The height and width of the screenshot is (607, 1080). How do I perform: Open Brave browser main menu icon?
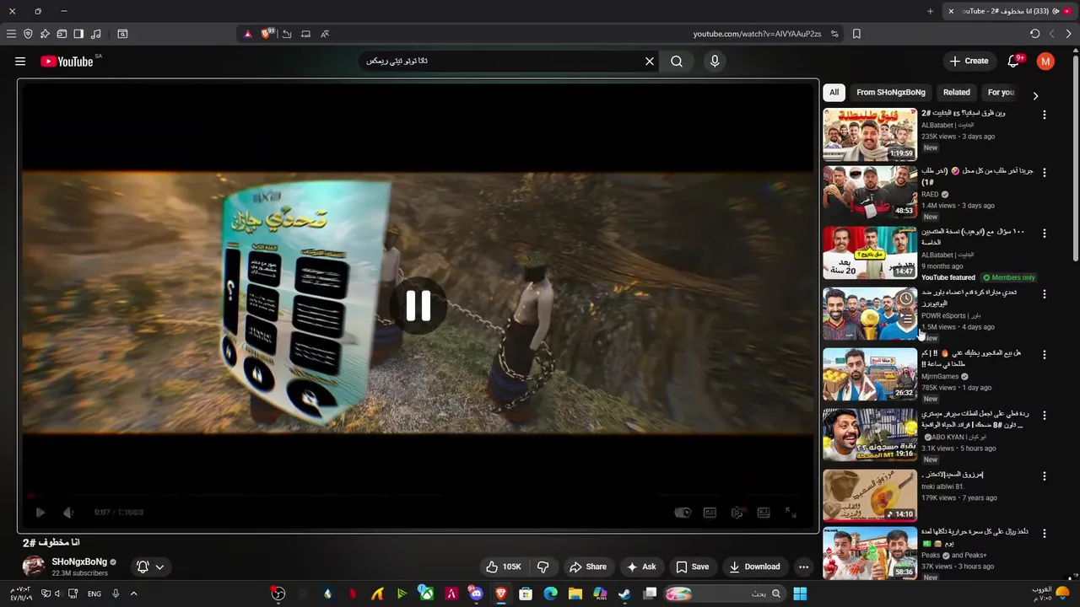(11, 34)
